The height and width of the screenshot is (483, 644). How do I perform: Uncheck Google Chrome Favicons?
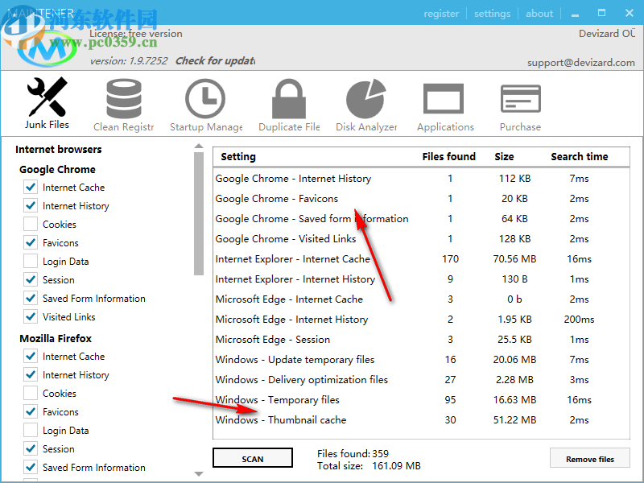[31, 243]
